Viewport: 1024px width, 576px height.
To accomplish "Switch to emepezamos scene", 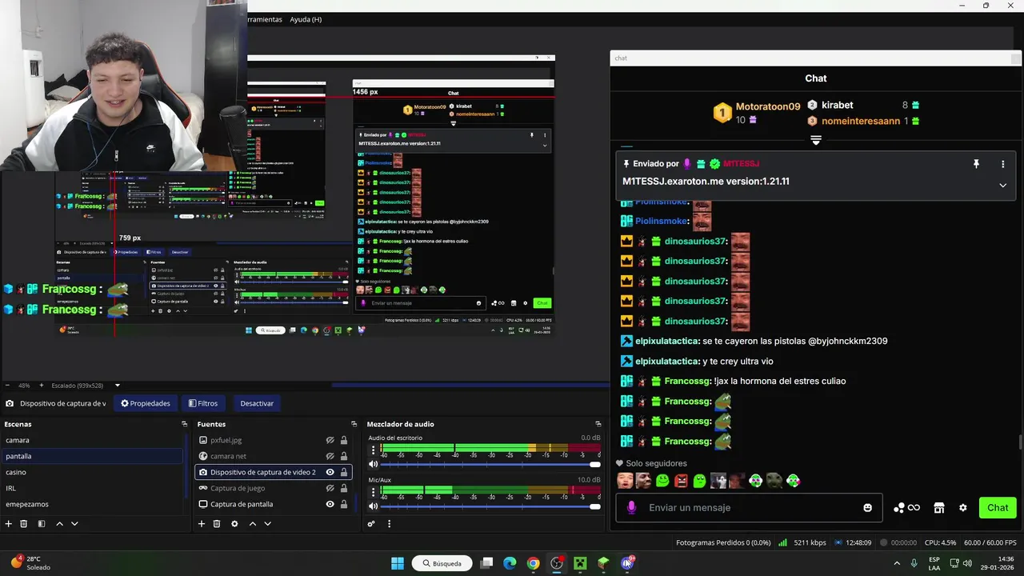I will pos(92,504).
